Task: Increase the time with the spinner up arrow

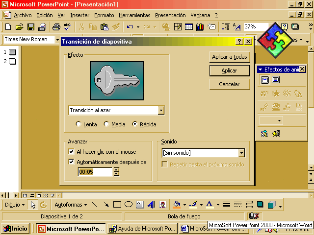Action: (116, 170)
